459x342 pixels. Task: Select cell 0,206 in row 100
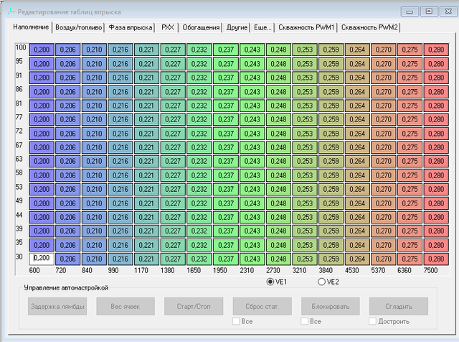click(68, 50)
